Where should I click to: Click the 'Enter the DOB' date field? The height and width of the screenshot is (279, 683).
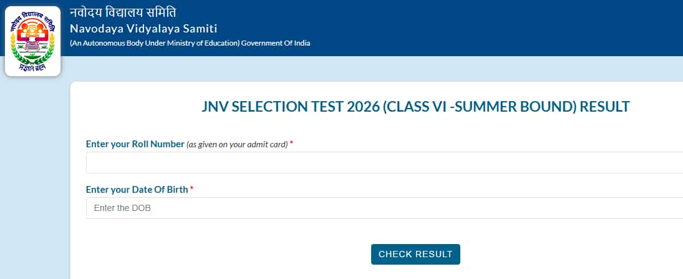tap(384, 208)
